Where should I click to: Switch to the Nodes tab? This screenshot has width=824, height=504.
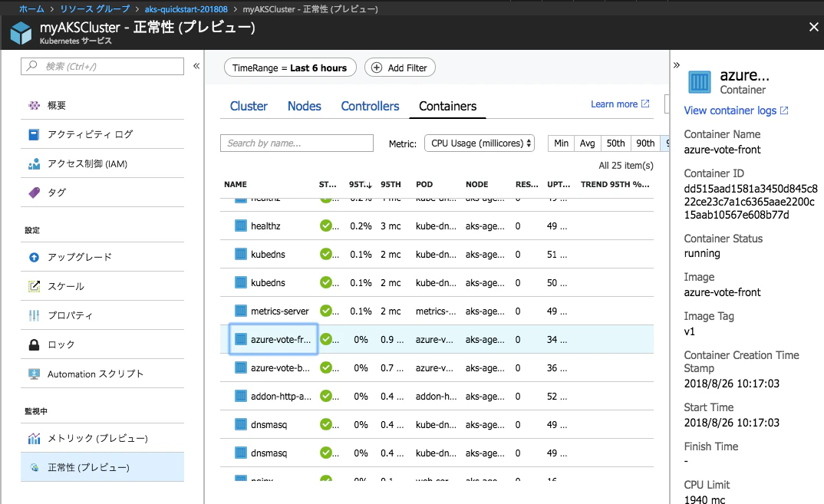point(305,106)
